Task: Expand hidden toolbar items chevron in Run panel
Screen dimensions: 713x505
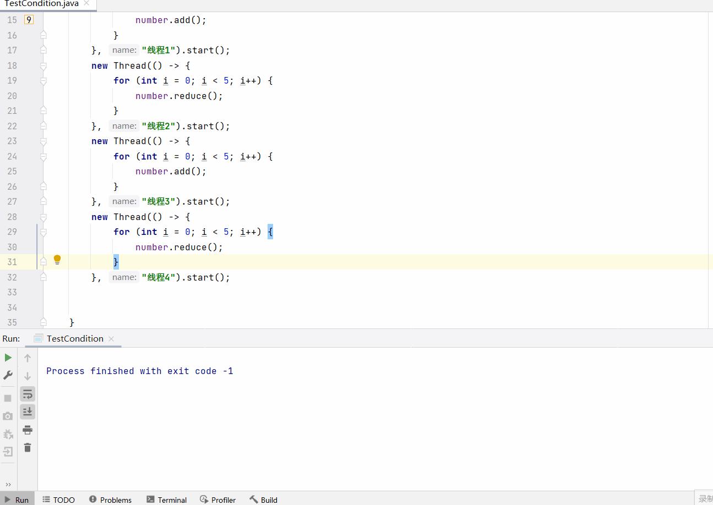Action: pyautogui.click(x=8, y=484)
